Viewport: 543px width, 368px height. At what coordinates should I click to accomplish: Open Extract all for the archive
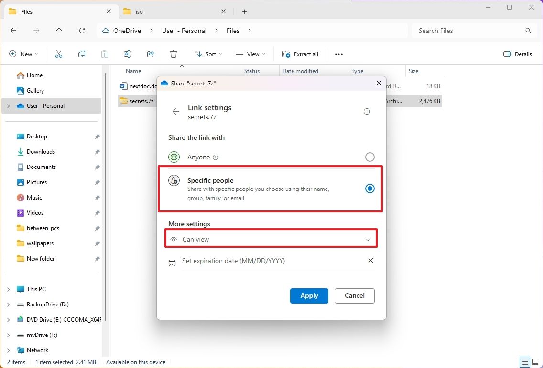pyautogui.click(x=300, y=54)
